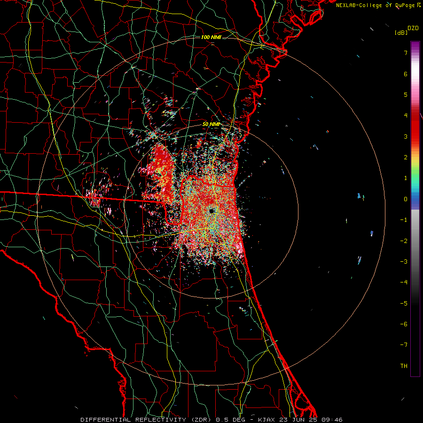Click the [dB] units label
The width and height of the screenshot is (423, 423).
coord(401,32)
